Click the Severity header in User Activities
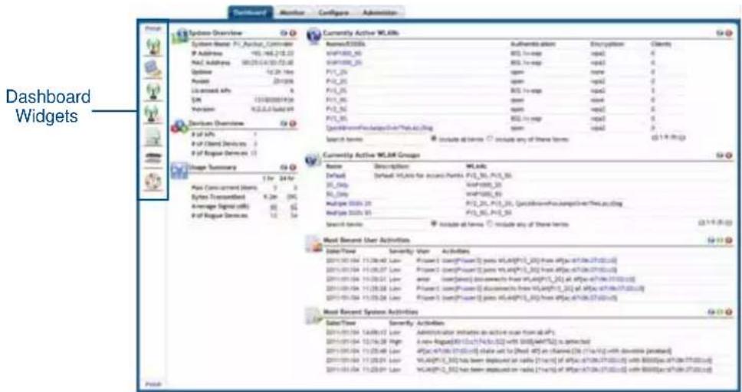The image size is (742, 392). click(402, 252)
